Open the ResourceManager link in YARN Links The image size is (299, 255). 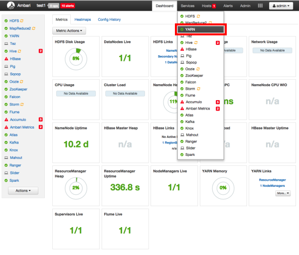pyautogui.click(x=272, y=180)
